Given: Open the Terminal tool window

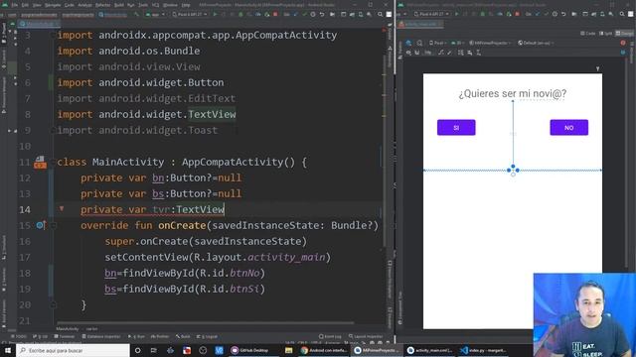Looking at the screenshot, I should (x=65, y=337).
